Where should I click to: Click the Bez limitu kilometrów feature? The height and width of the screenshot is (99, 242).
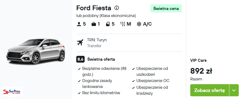[101, 93]
